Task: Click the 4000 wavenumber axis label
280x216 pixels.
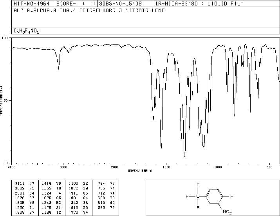Action: click(x=12, y=167)
